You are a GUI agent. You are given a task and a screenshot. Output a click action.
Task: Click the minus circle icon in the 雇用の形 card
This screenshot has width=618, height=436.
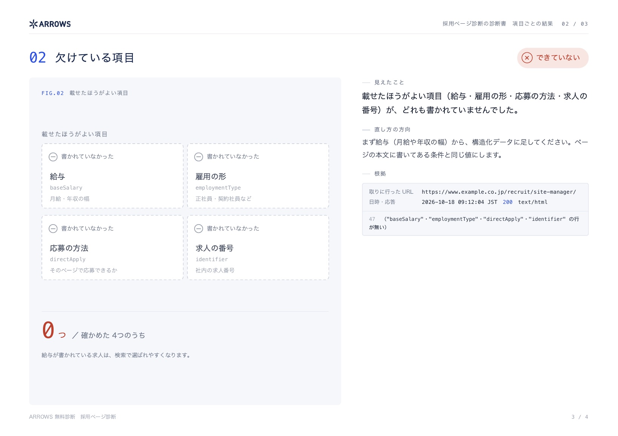pyautogui.click(x=198, y=157)
